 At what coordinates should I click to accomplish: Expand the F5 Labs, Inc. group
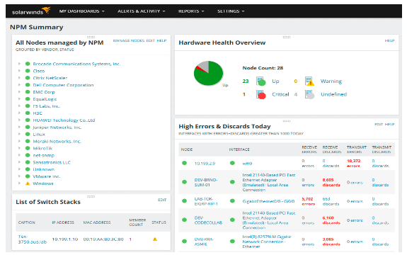click(x=19, y=106)
